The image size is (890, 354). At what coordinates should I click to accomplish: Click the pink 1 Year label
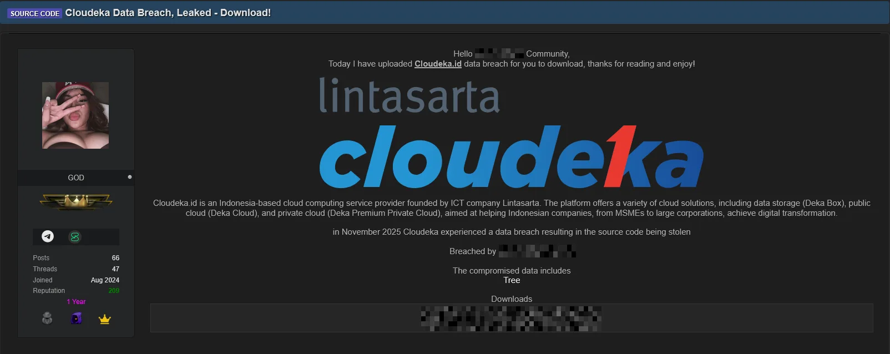76,302
